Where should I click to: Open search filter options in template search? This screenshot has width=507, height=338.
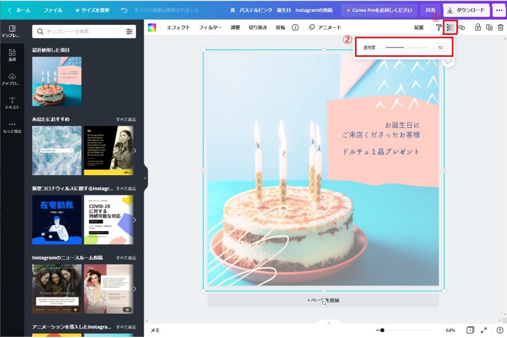(130, 32)
